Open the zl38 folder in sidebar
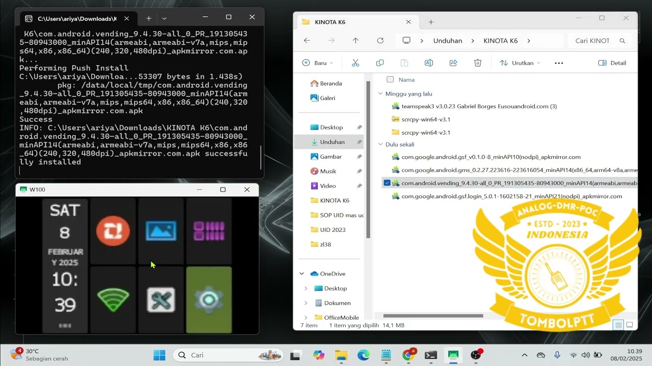This screenshot has height=366, width=652. (321, 245)
